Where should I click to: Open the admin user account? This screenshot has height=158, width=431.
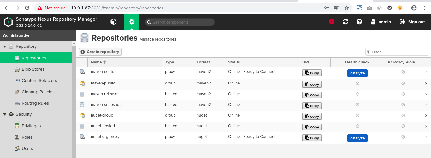pos(381,22)
